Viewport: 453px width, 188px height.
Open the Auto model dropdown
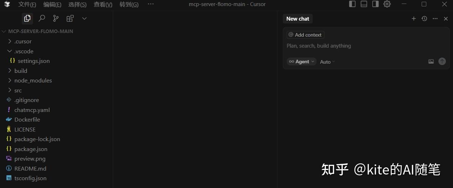click(x=327, y=62)
